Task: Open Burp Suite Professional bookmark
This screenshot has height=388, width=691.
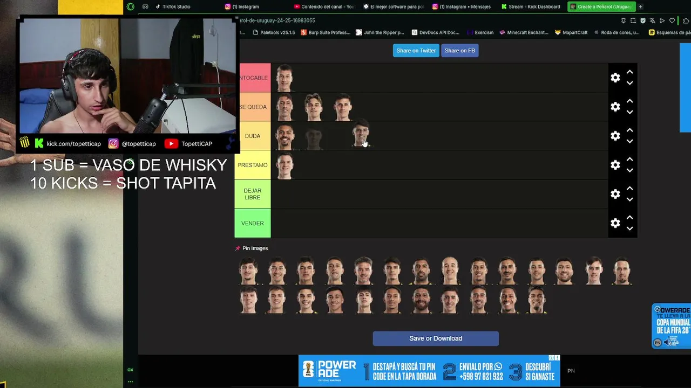Action: click(x=325, y=32)
